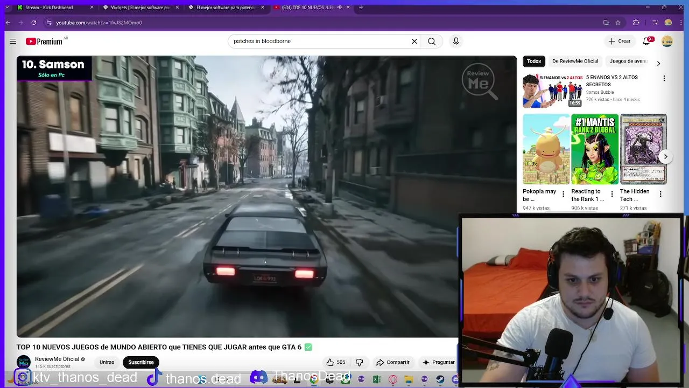Open the browser media controls icon
689x388 pixels.
(x=655, y=23)
